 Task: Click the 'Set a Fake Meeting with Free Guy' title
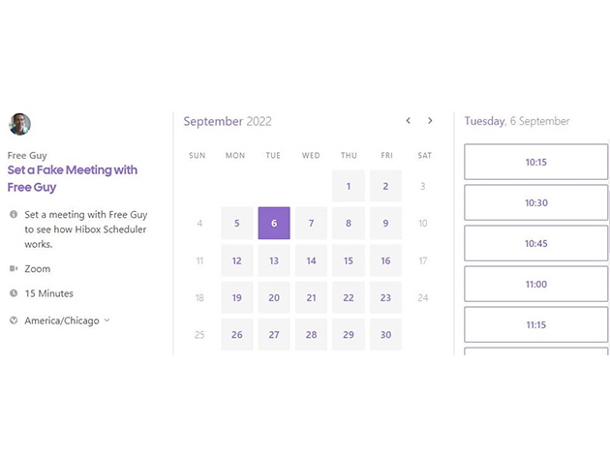pos(73,178)
